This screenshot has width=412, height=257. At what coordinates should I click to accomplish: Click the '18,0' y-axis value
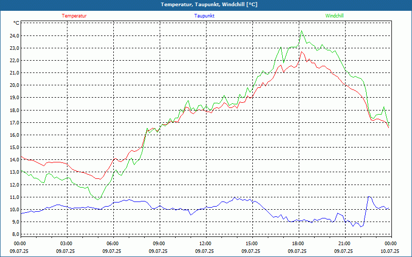14,110
